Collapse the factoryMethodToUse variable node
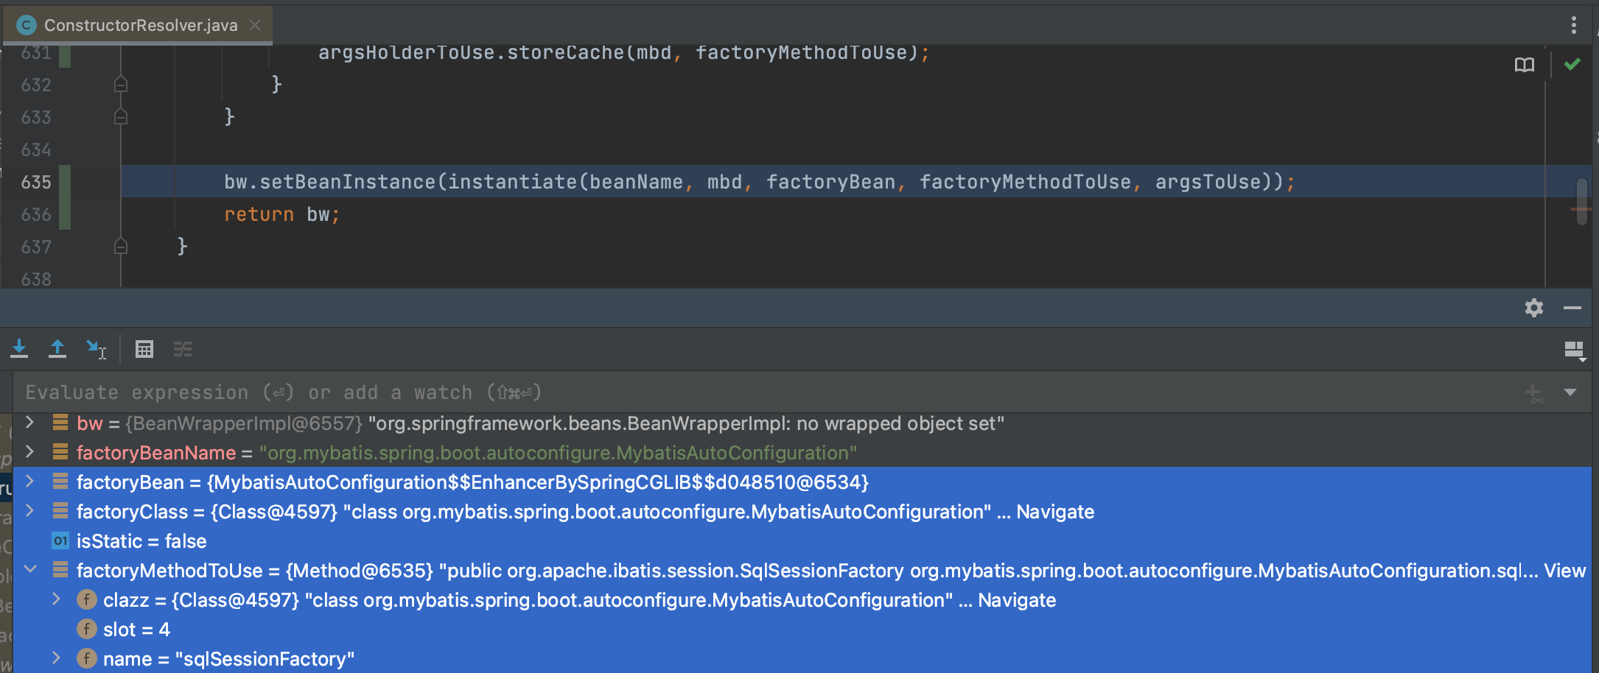The height and width of the screenshot is (673, 1599). click(30, 569)
